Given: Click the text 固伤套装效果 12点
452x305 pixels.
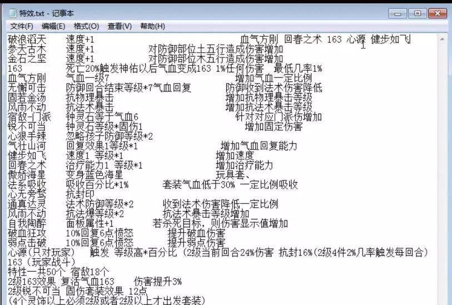Looking at the screenshot, I should click(x=106, y=291).
